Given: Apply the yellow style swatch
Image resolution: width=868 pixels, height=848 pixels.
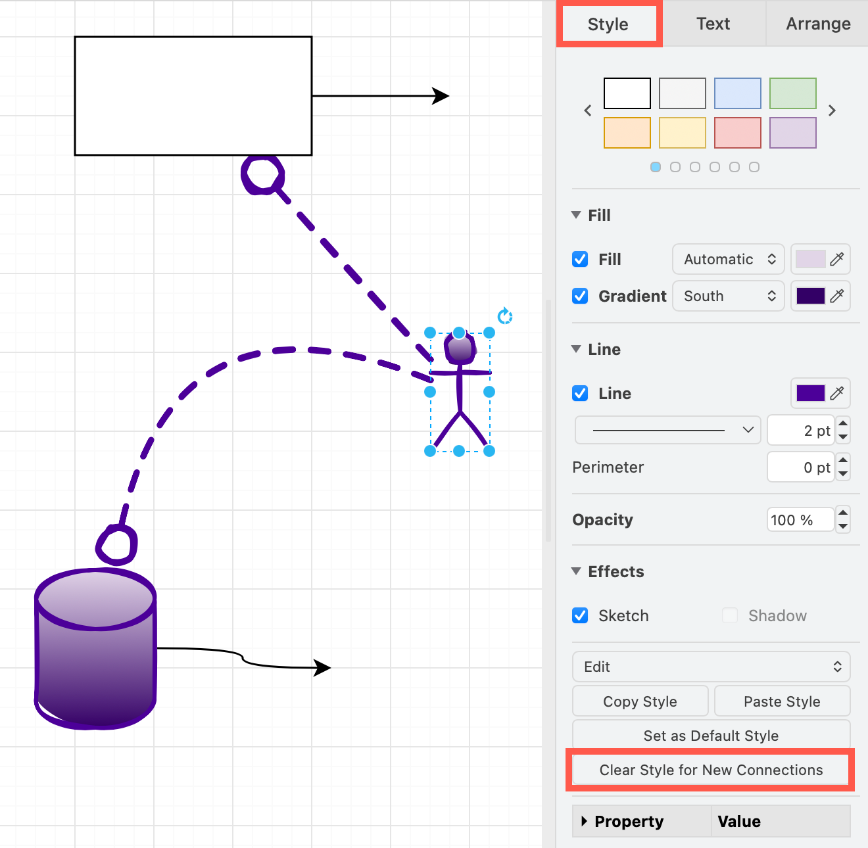Looking at the screenshot, I should pos(683,133).
